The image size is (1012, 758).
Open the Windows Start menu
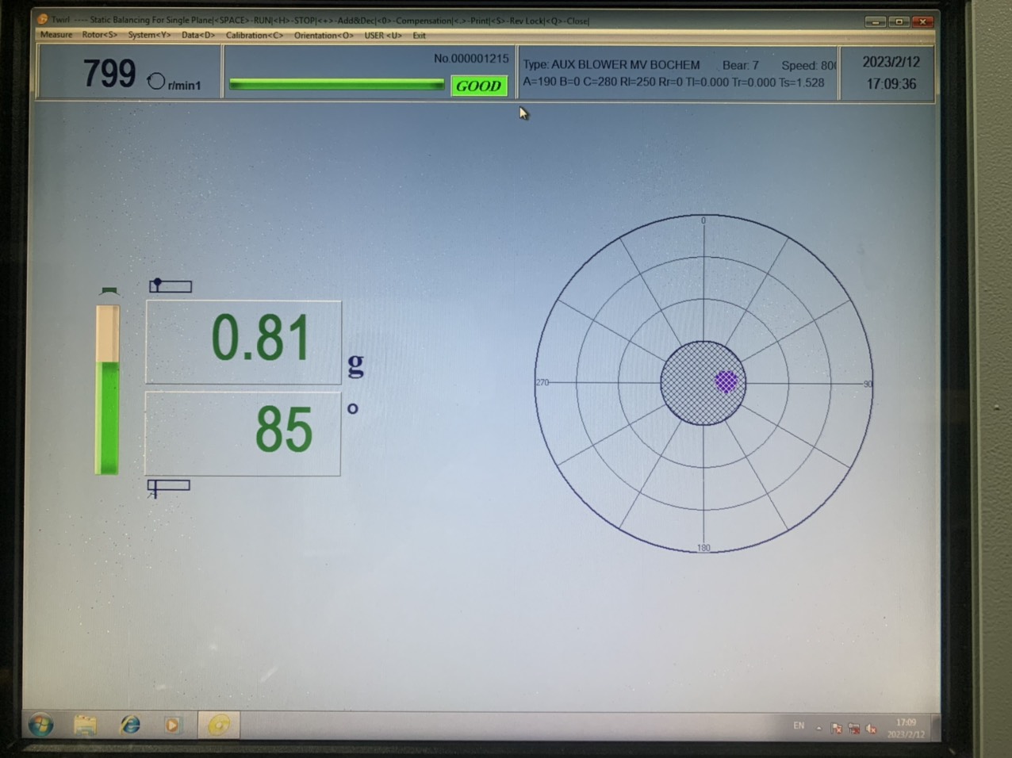[40, 725]
